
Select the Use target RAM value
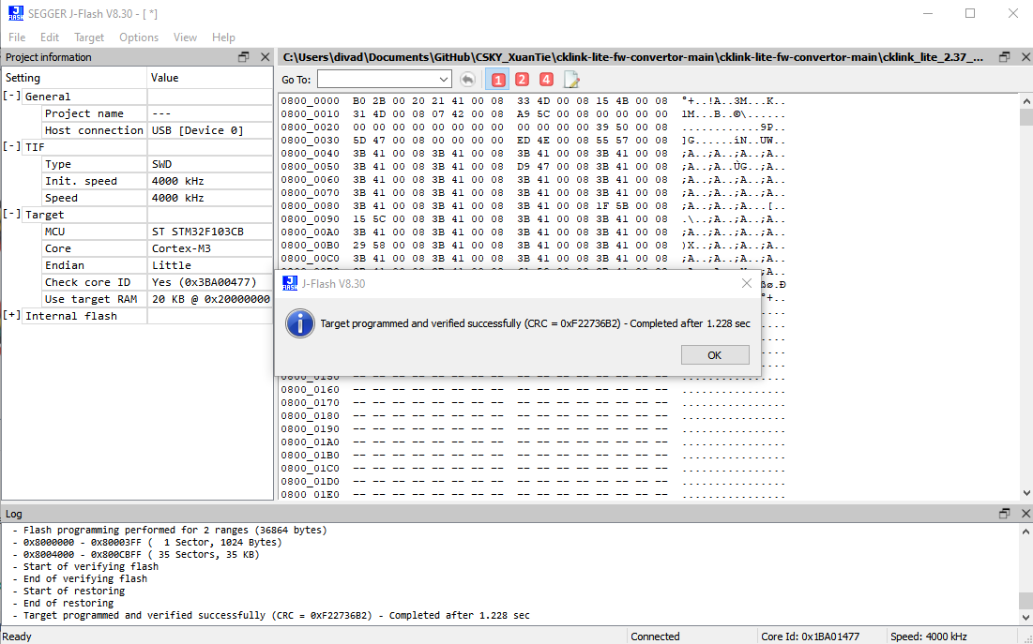pos(209,299)
